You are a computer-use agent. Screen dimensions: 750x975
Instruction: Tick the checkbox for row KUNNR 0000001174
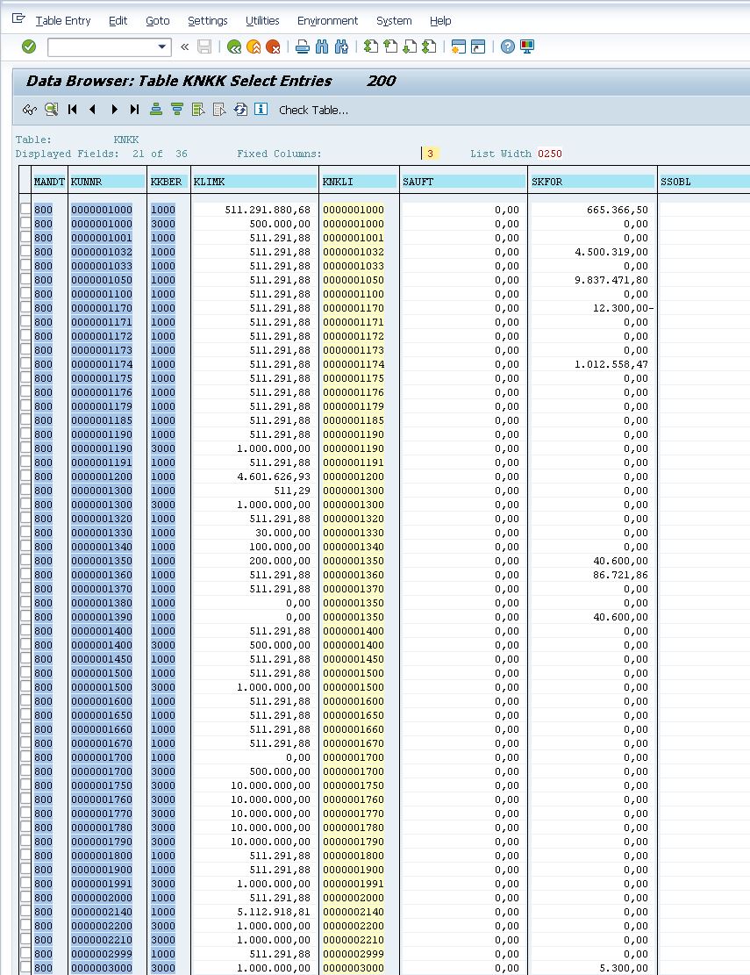click(x=25, y=364)
